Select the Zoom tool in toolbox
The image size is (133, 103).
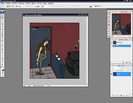[2, 65]
